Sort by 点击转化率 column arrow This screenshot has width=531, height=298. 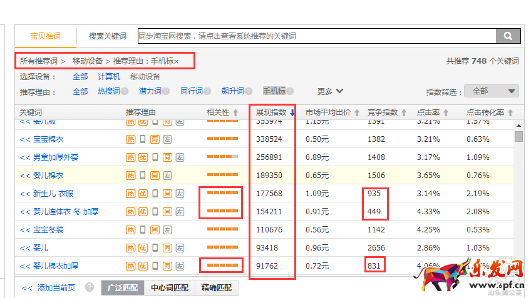coord(511,113)
